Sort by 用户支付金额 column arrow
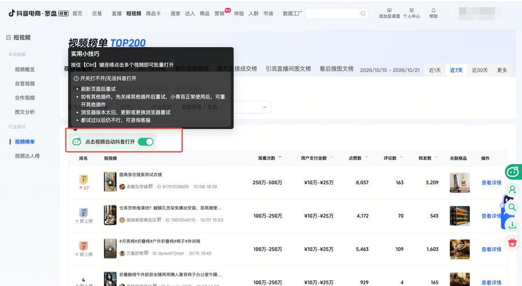The width and height of the screenshot is (522, 286). point(331,157)
